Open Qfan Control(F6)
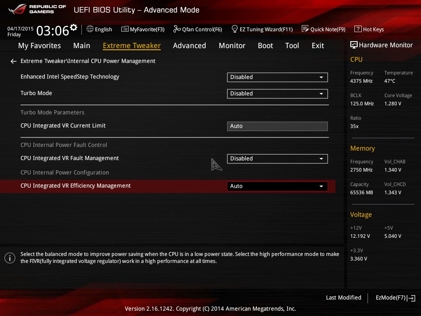 coord(198,29)
